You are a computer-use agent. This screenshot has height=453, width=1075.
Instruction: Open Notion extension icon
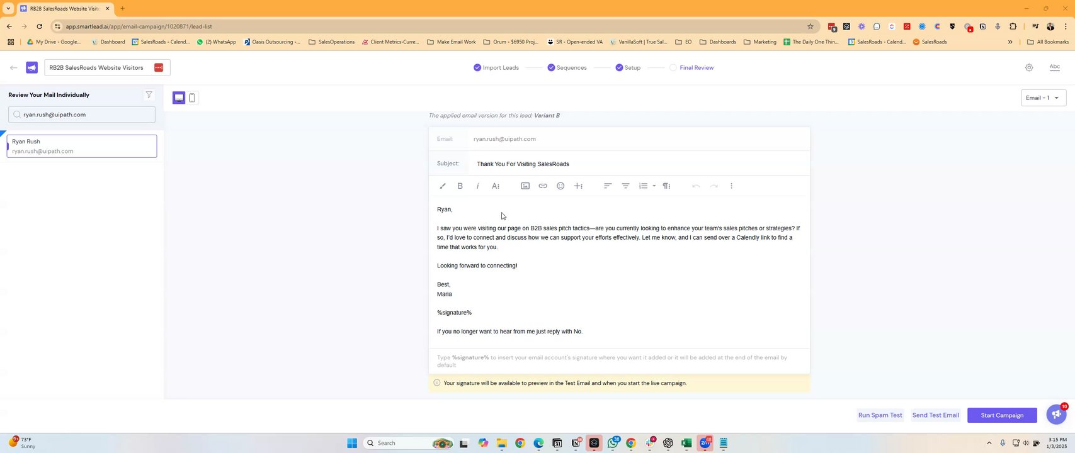[982, 26]
